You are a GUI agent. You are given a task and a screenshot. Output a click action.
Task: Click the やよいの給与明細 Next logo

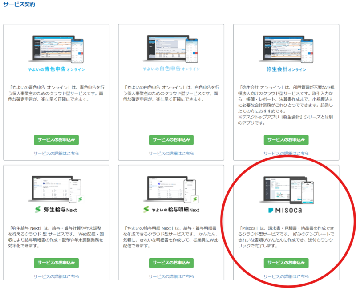click(x=171, y=209)
